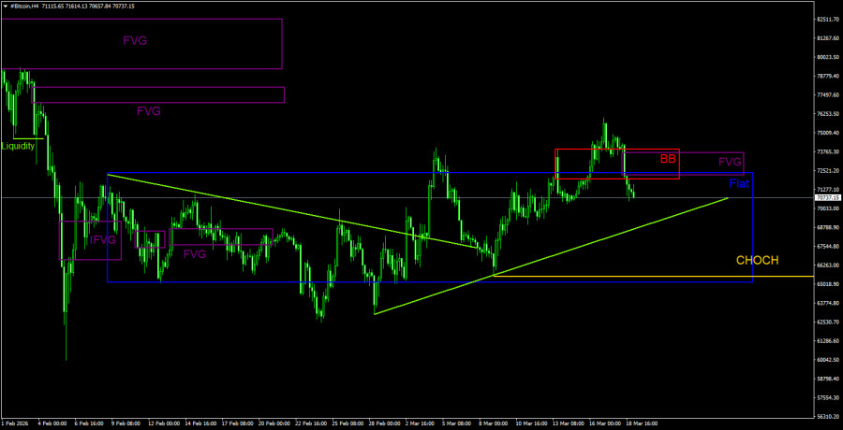Select the FVG label below the mid-February purple box
The image size is (843, 430).
(x=195, y=254)
